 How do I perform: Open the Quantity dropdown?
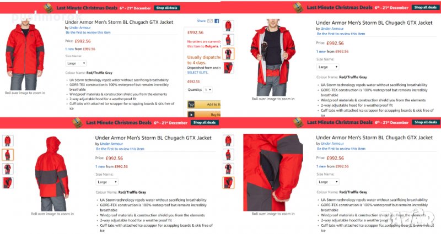point(208,90)
